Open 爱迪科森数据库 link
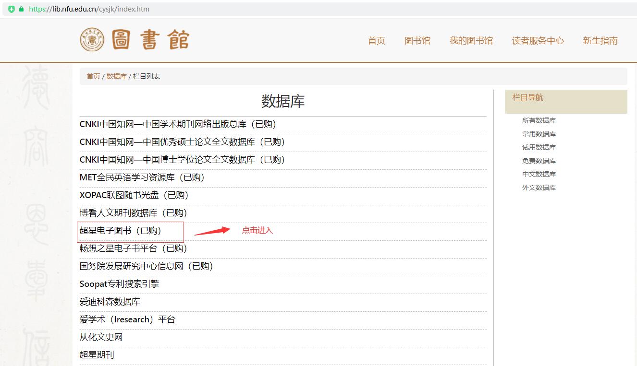 pos(110,302)
